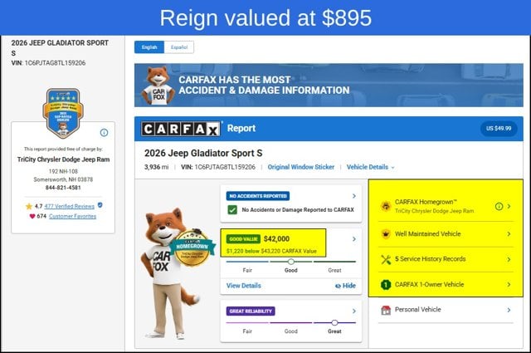The height and width of the screenshot is (353, 531).
Task: Click the Personal Vehicle house icon
Action: (386, 310)
